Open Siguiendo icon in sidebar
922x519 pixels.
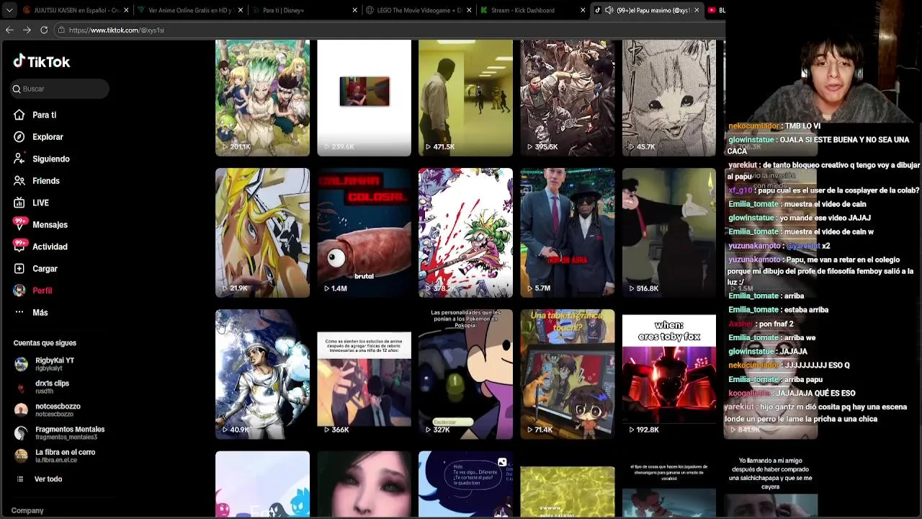coord(19,159)
